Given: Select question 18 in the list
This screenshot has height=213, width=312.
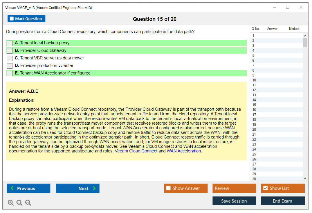Looking at the screenshot, I should [x=276, y=120].
